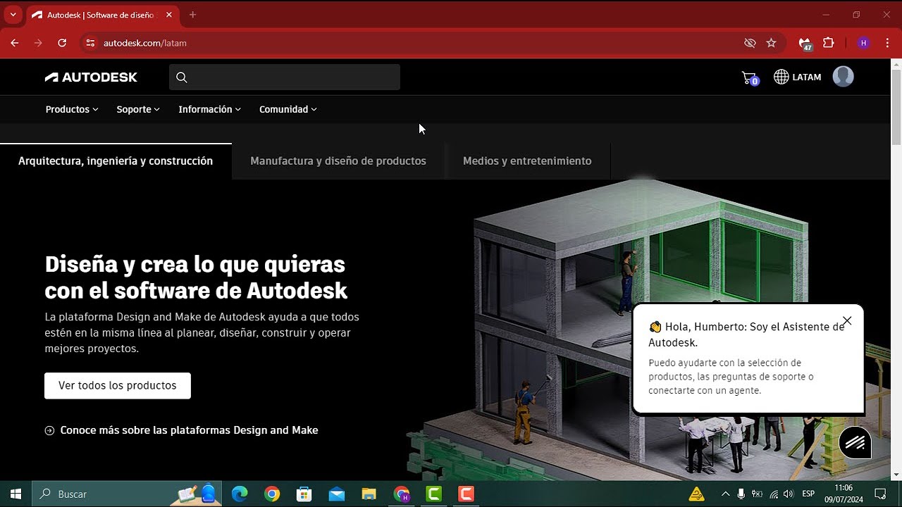Image resolution: width=902 pixels, height=507 pixels.
Task: Reload the page
Action: tap(62, 43)
